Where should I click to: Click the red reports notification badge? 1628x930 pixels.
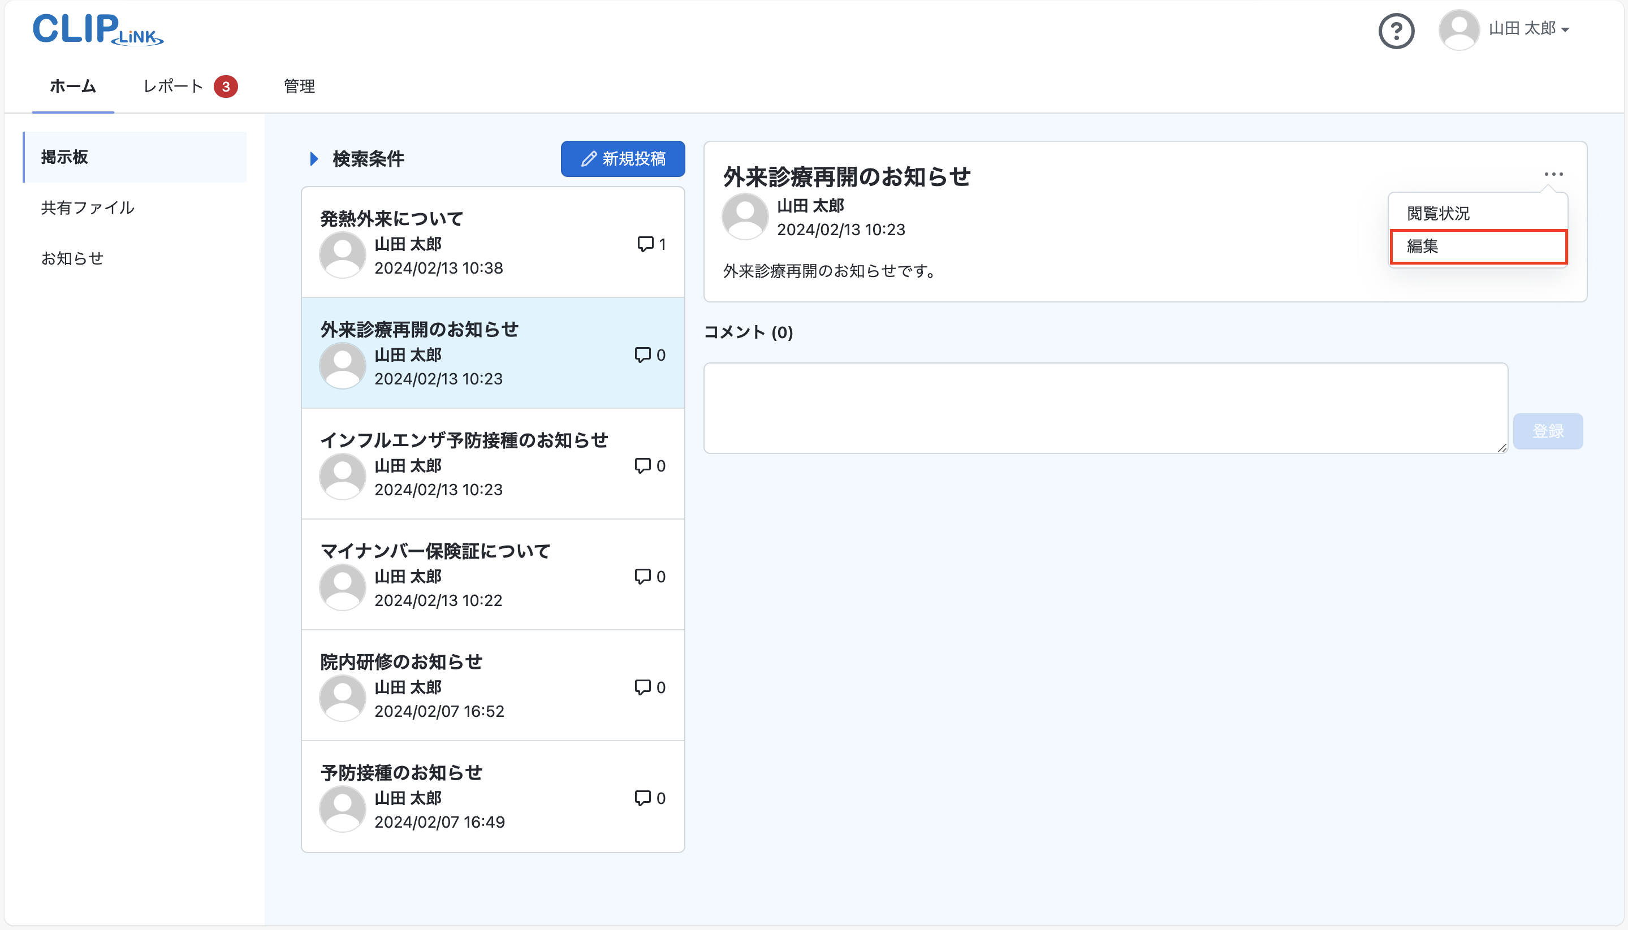[x=226, y=86]
